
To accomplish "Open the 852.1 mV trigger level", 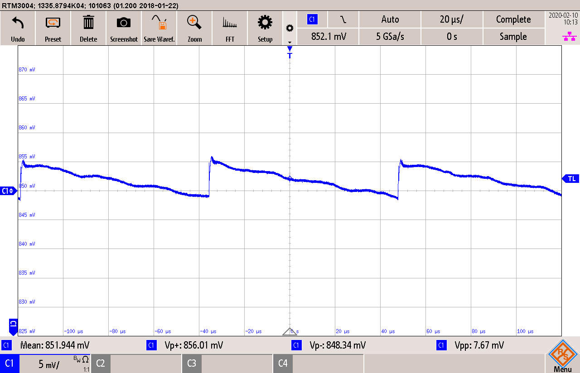I will [329, 37].
